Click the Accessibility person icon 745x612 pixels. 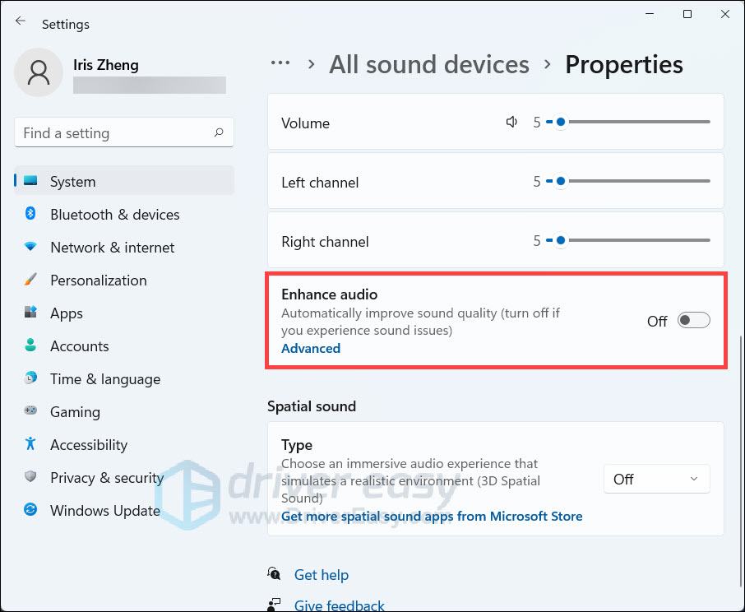30,444
